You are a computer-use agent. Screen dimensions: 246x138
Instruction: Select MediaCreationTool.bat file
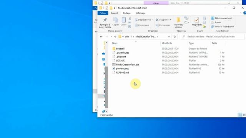coord(127,65)
